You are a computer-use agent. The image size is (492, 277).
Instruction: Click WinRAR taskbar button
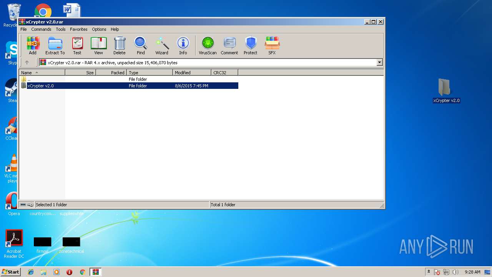pyautogui.click(x=95, y=272)
